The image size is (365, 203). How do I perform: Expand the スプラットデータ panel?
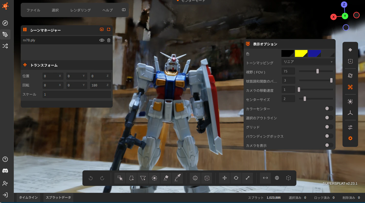point(59,198)
